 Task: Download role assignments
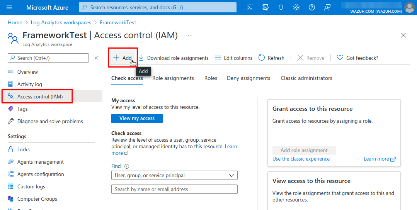pos(174,58)
